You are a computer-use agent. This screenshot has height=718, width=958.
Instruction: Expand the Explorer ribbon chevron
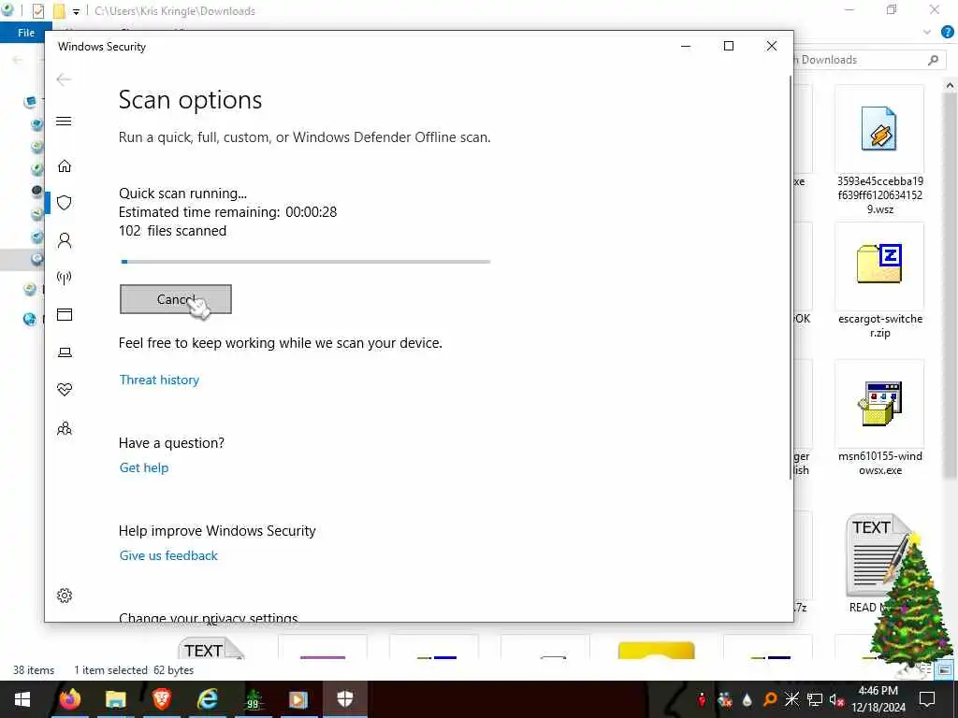[x=927, y=33]
